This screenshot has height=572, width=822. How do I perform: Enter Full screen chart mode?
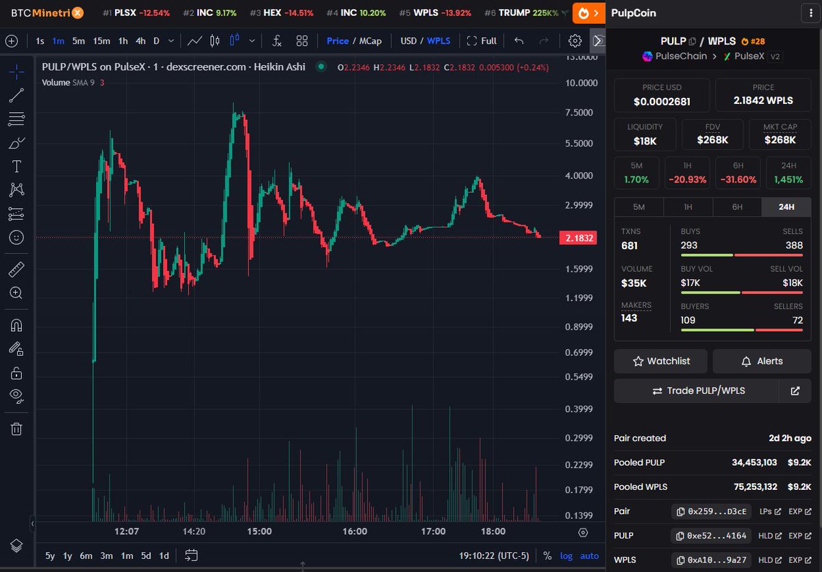coord(482,41)
